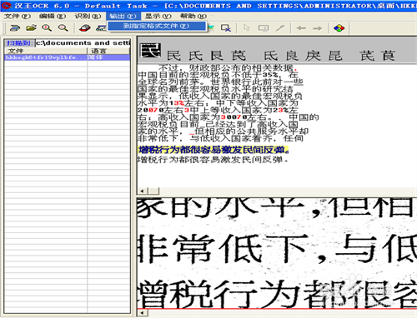
Task: Open the 识别 menu
Action: pyautogui.click(x=88, y=16)
